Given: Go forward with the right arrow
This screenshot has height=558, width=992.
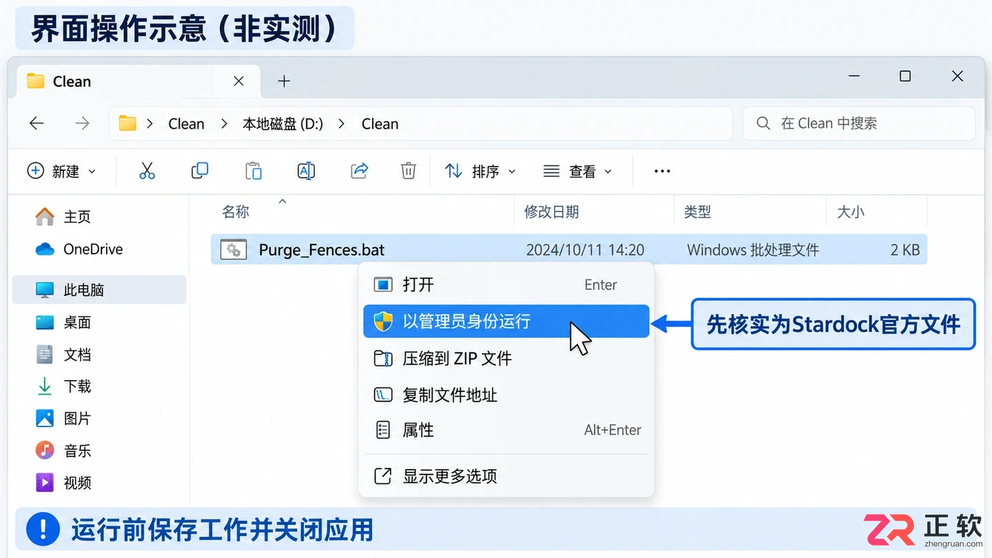Looking at the screenshot, I should pos(82,123).
